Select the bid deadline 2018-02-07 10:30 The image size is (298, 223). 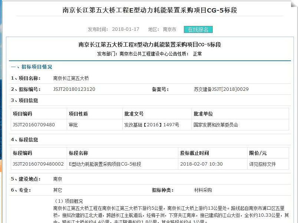pyautogui.click(x=201, y=164)
